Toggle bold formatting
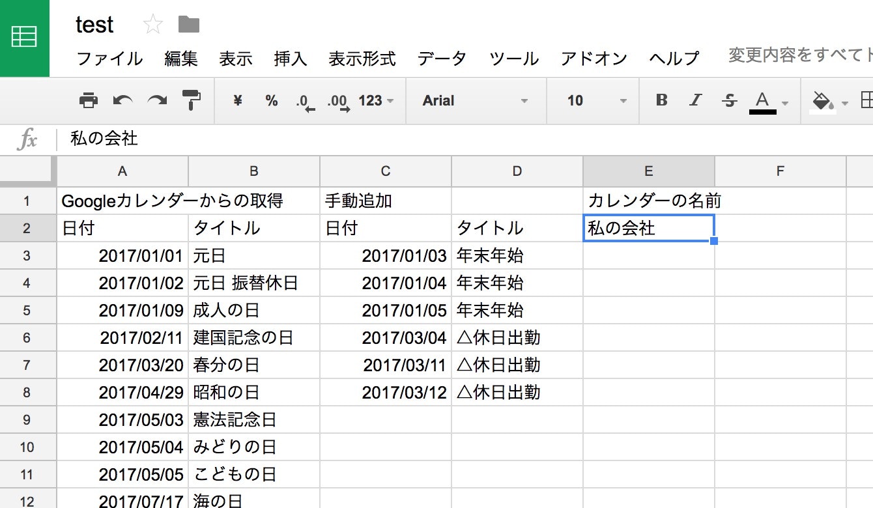Screen dimensions: 873x508 (x=662, y=100)
